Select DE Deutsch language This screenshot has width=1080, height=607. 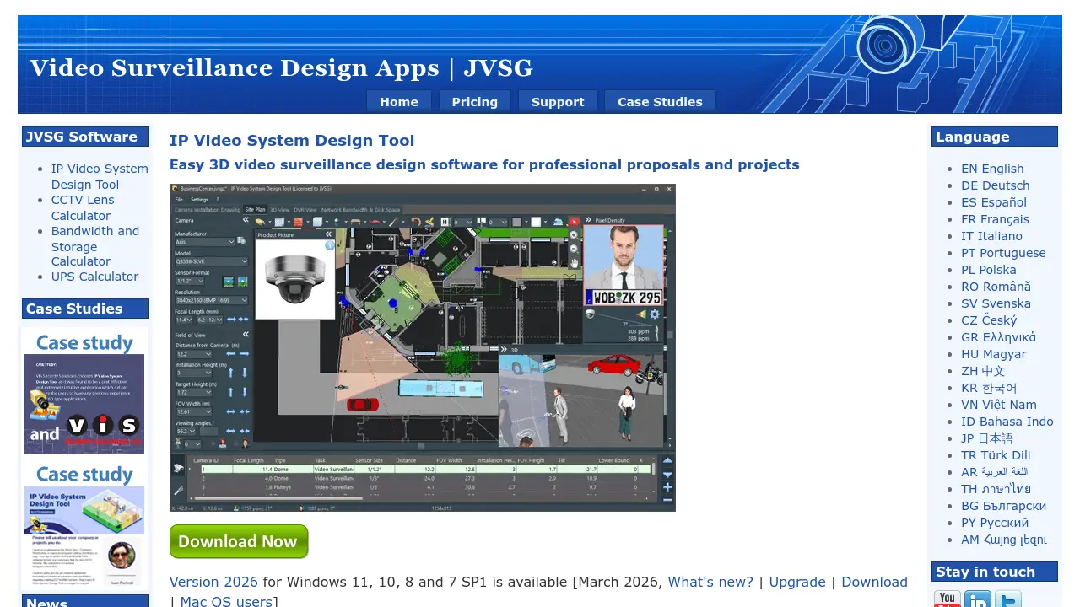[996, 185]
